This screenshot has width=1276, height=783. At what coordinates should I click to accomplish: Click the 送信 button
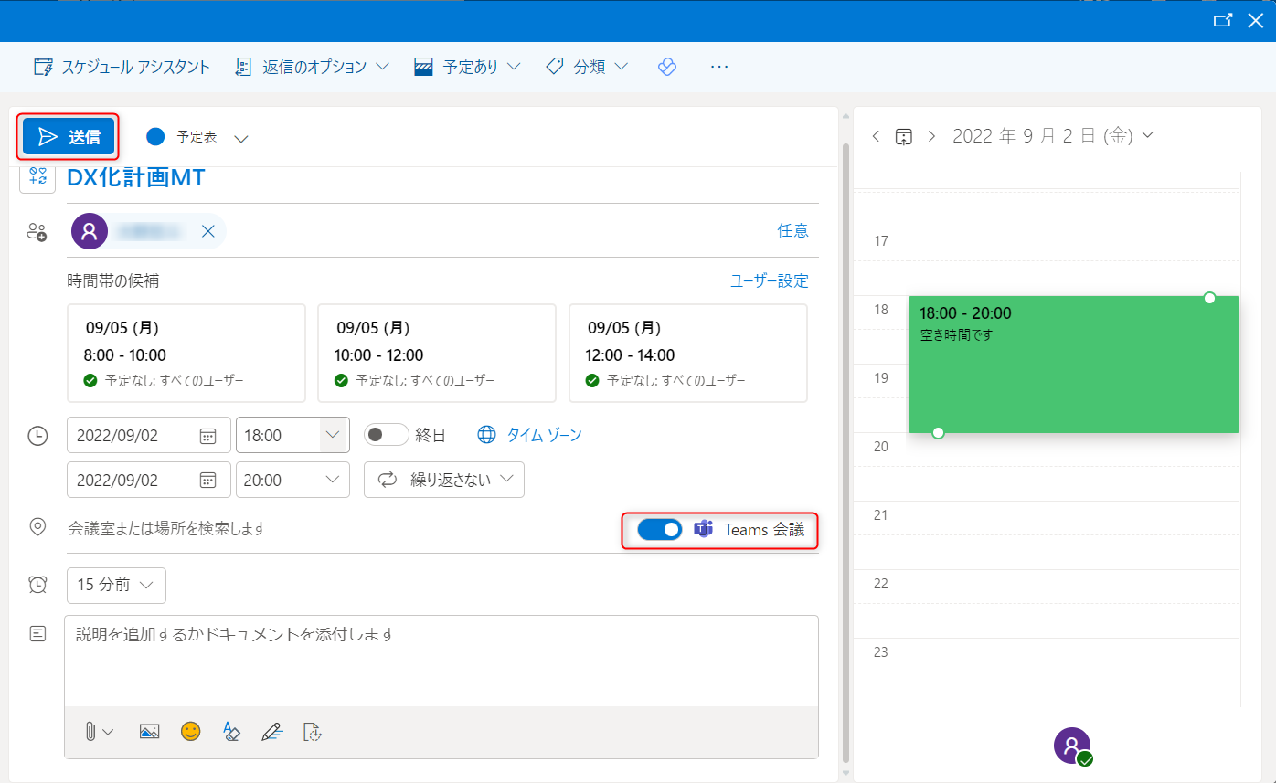coord(69,137)
